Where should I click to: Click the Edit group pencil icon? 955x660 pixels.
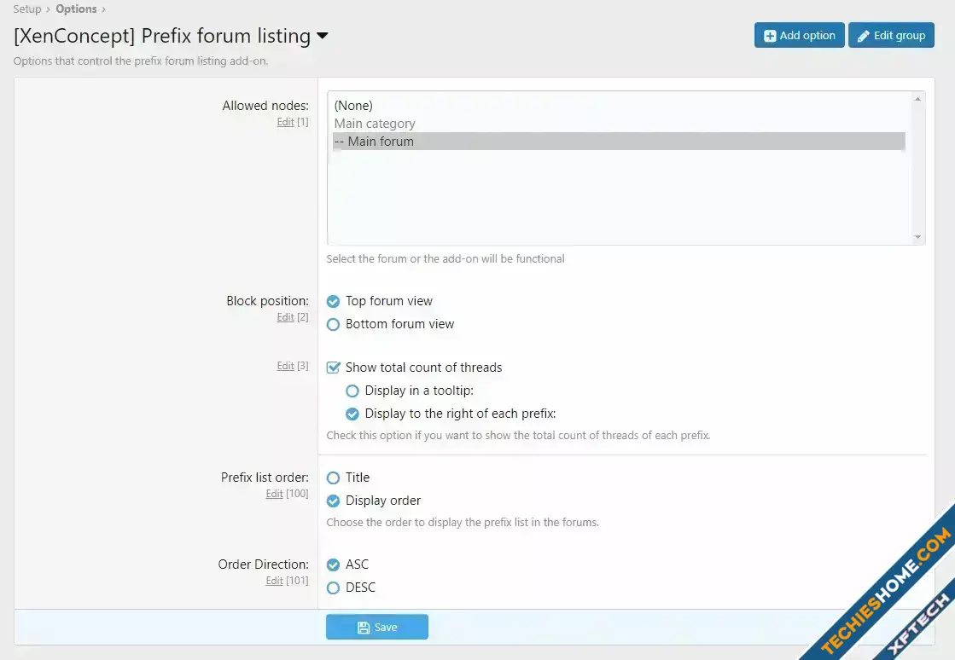(864, 36)
